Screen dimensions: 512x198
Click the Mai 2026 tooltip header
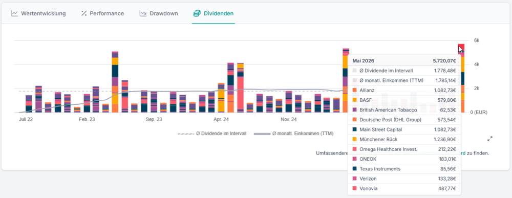(404, 60)
